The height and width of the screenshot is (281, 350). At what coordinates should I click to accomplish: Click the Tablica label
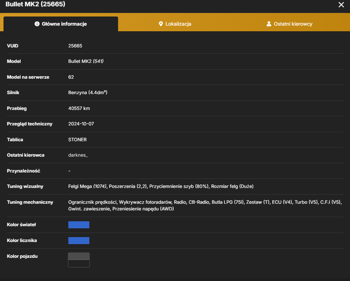[15, 140]
